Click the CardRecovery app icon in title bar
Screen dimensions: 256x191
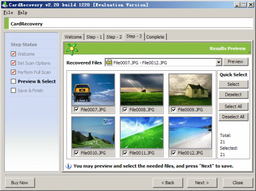tap(5, 4)
